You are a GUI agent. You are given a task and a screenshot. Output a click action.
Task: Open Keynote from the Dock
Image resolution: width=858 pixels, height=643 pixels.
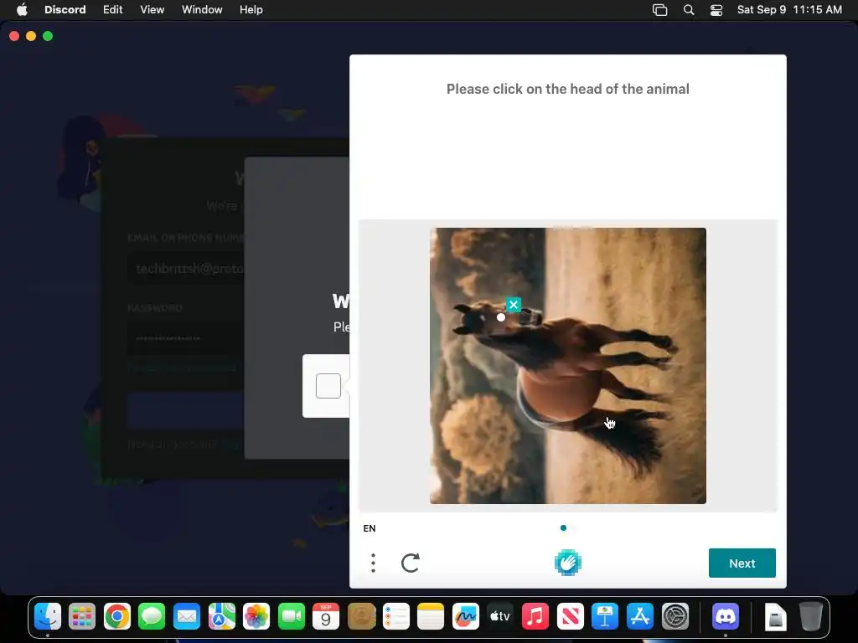point(605,617)
